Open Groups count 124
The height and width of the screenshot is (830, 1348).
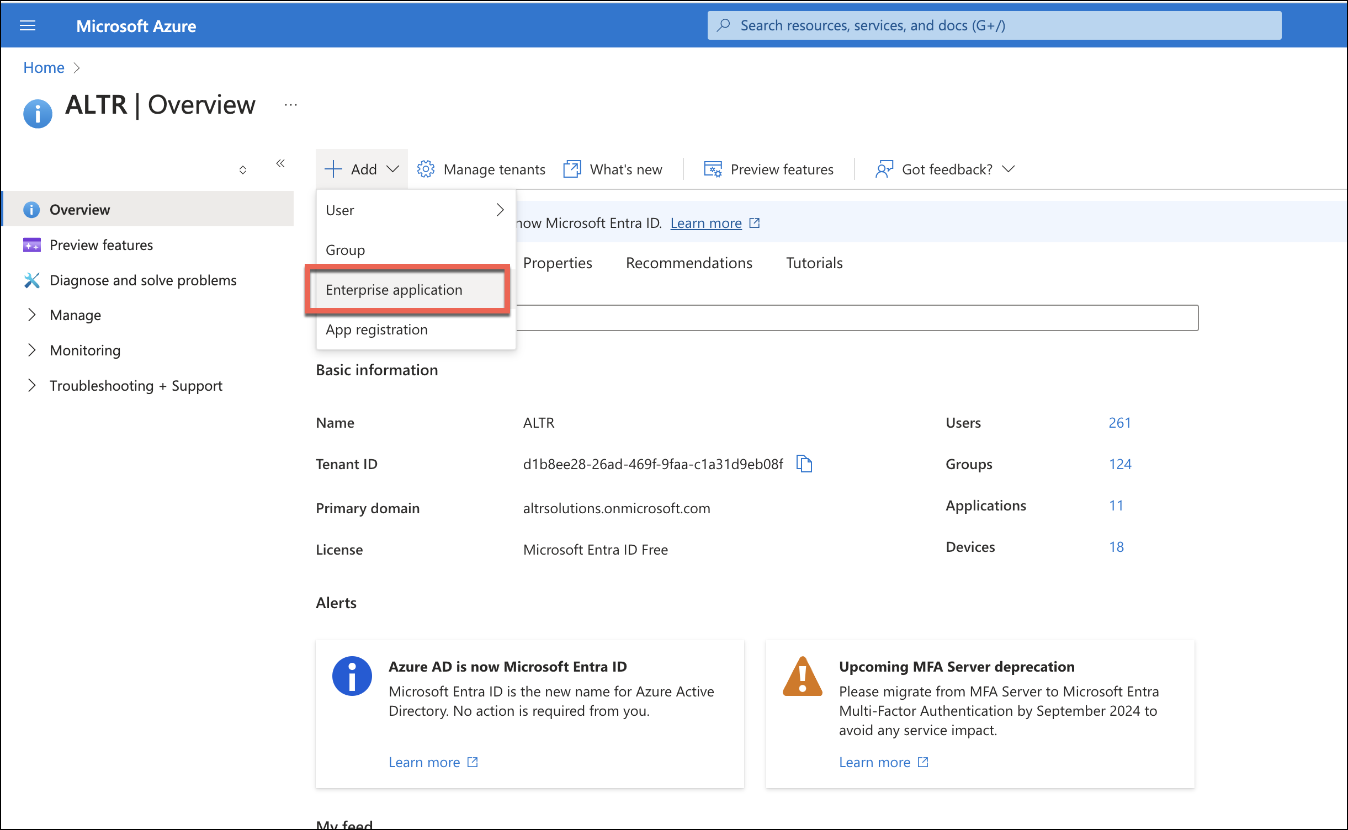click(1120, 464)
